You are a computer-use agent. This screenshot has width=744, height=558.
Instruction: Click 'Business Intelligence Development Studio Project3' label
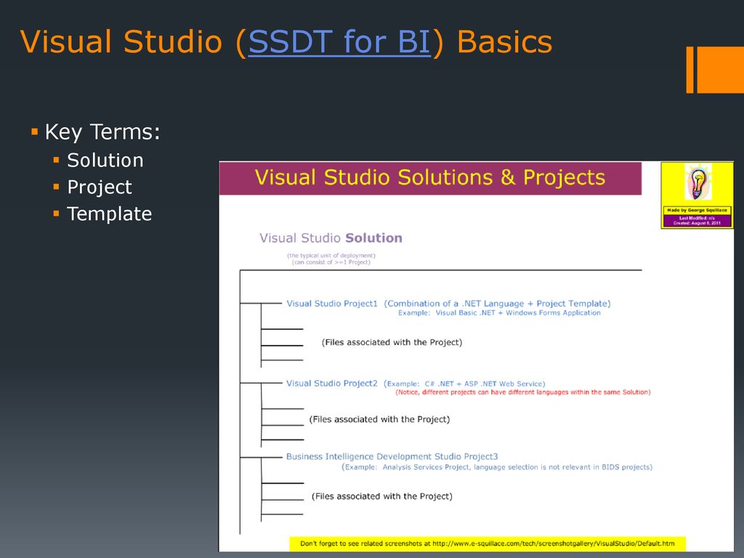coord(392,456)
